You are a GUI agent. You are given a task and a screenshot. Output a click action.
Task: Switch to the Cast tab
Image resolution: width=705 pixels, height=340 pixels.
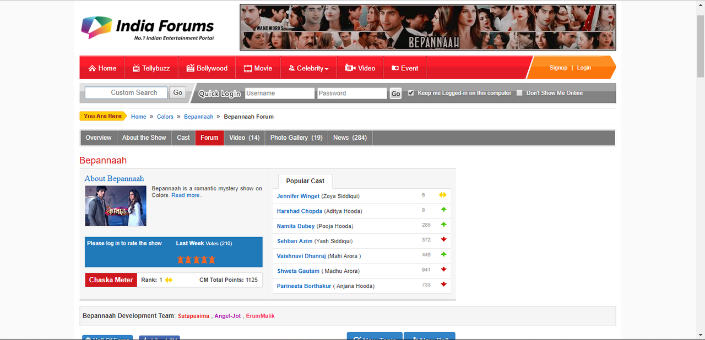click(183, 138)
